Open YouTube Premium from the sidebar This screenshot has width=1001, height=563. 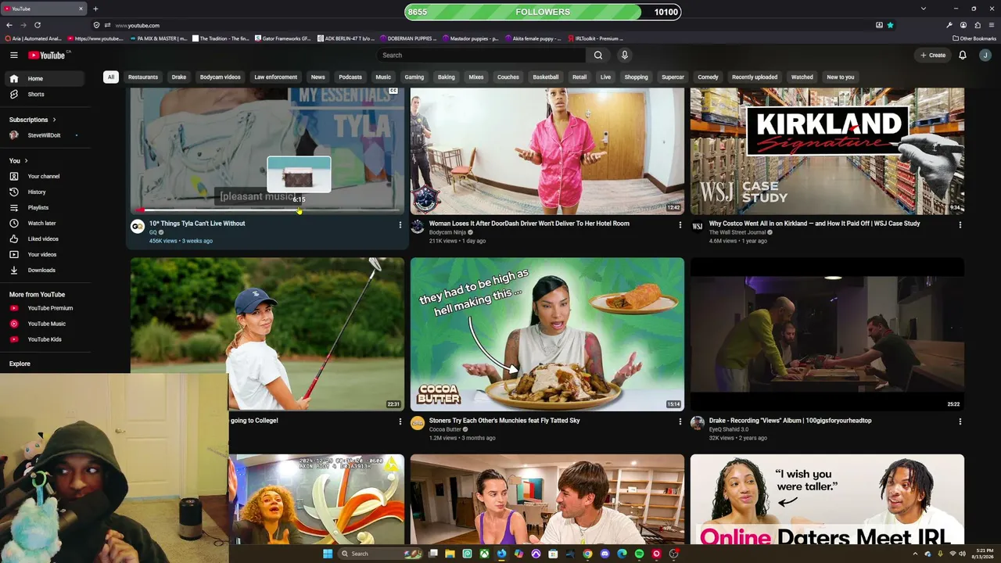[45, 308]
